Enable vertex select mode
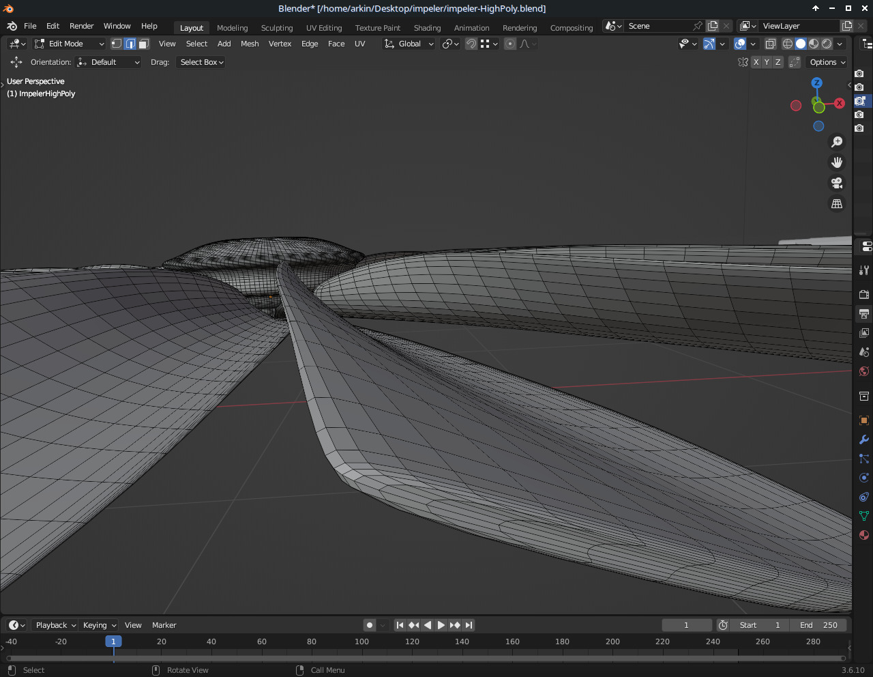The image size is (873, 677). tap(117, 44)
